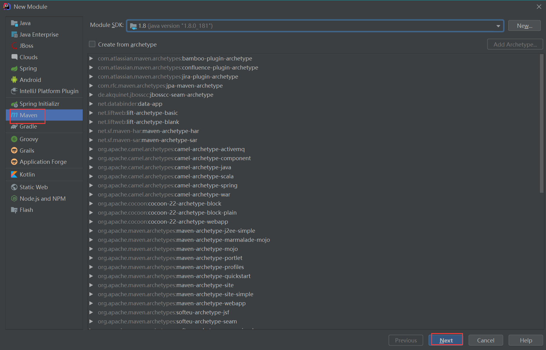Select maven-archetype-har row text
546x350 pixels.
[148, 131]
